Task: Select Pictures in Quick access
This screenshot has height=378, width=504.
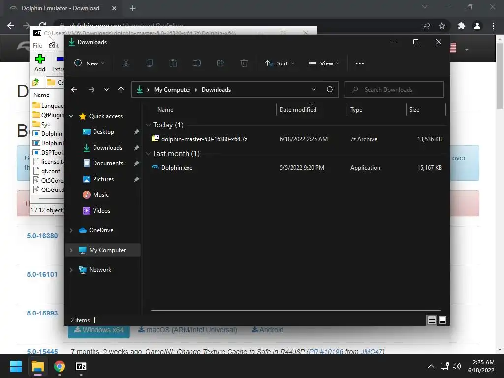Action: pos(103,179)
